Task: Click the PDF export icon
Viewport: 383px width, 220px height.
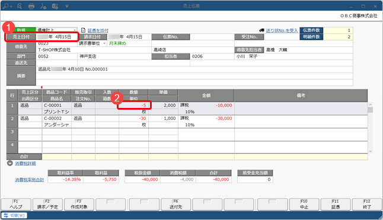Action: tap(43, 6)
